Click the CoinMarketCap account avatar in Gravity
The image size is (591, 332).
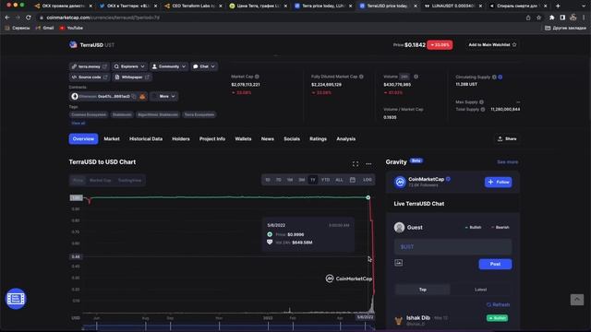click(x=400, y=183)
